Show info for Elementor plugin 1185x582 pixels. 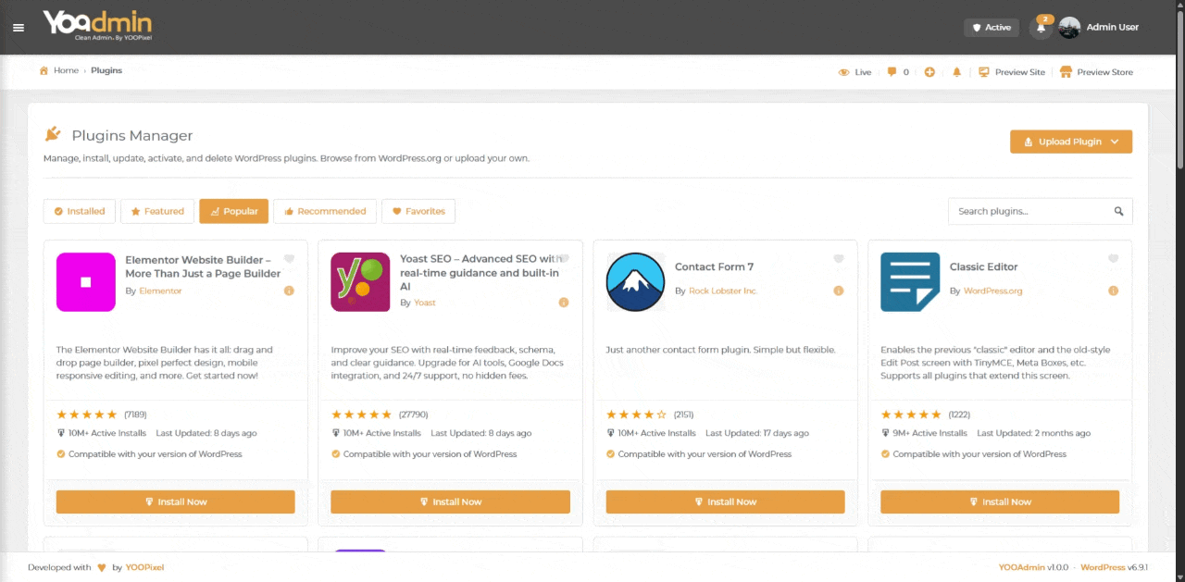point(289,291)
